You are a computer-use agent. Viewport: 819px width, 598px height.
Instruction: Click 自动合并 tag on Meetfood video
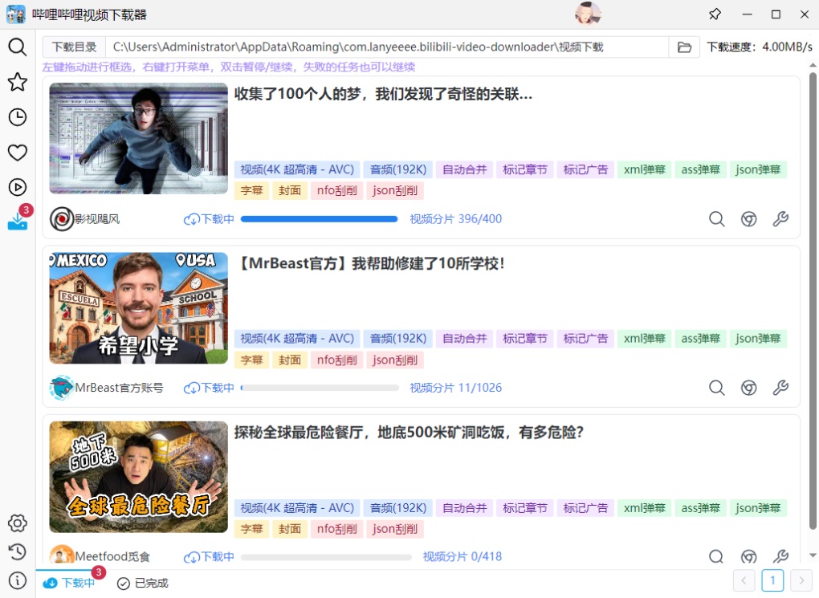(464, 507)
